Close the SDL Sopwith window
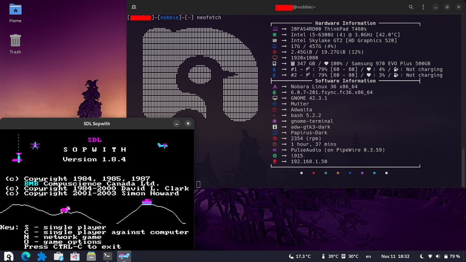 pos(188,124)
